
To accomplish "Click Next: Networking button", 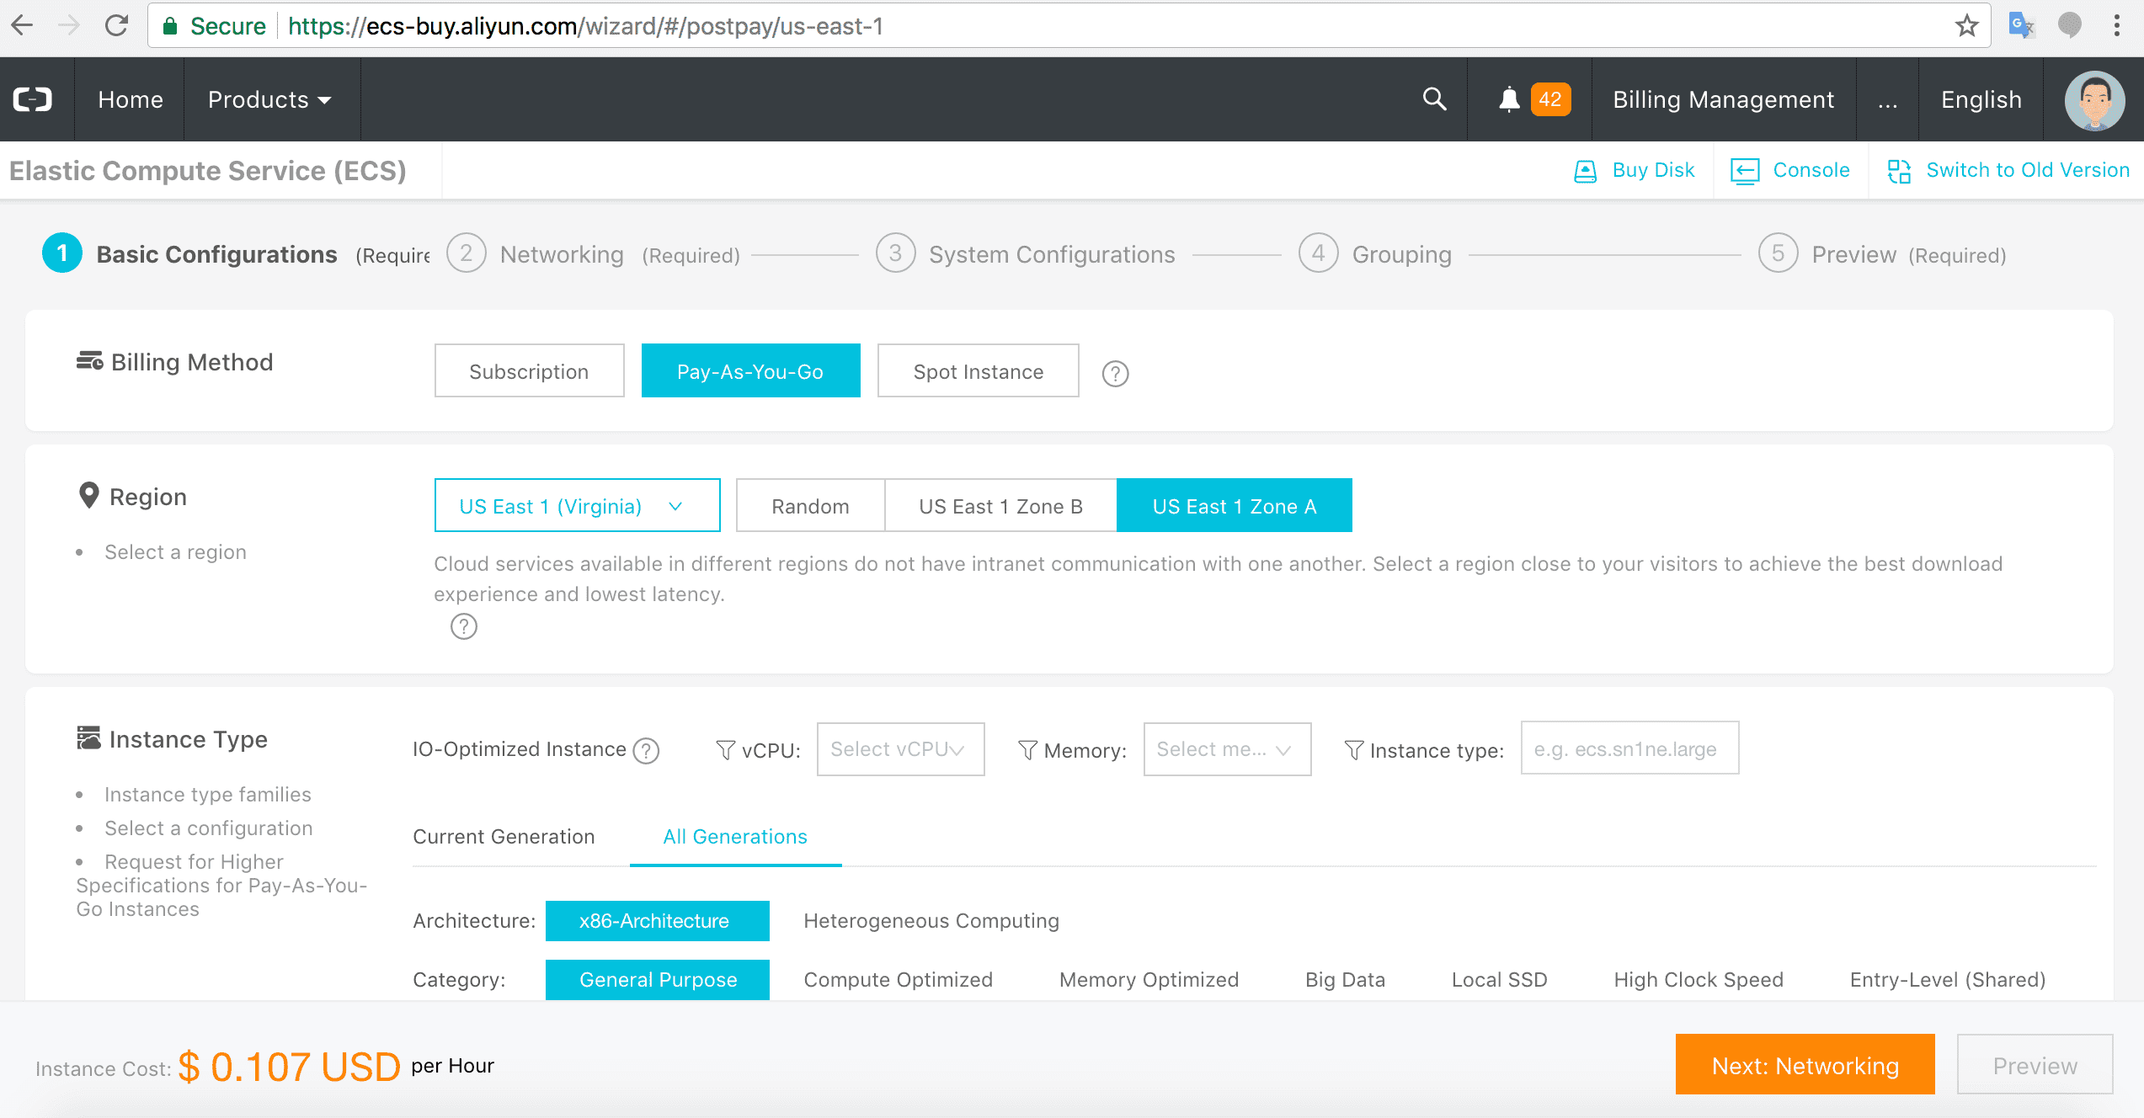I will 1805,1065.
